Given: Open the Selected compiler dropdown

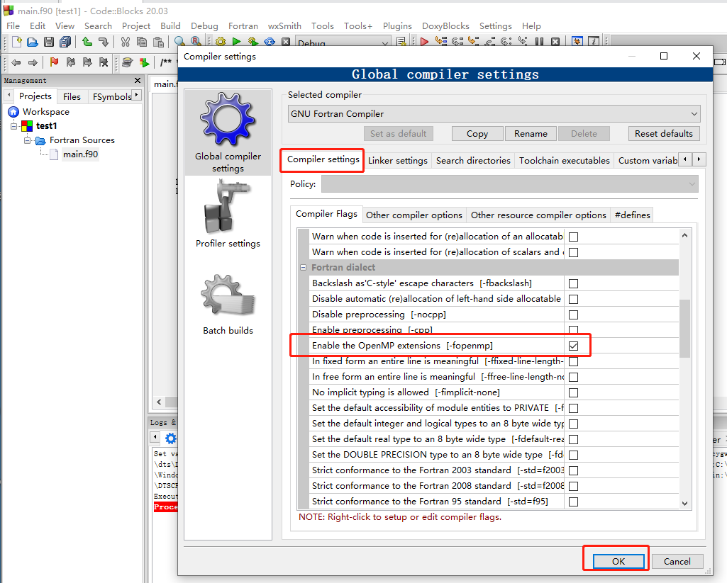Looking at the screenshot, I should point(694,113).
